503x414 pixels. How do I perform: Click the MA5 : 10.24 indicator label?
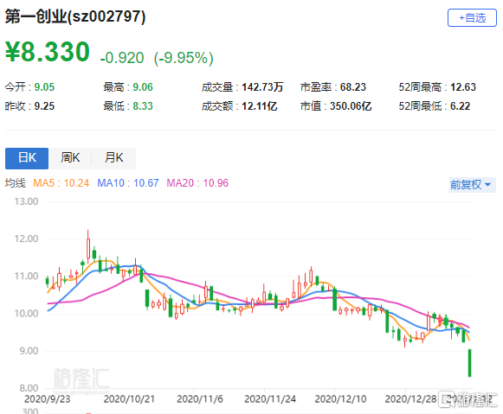(x=61, y=183)
